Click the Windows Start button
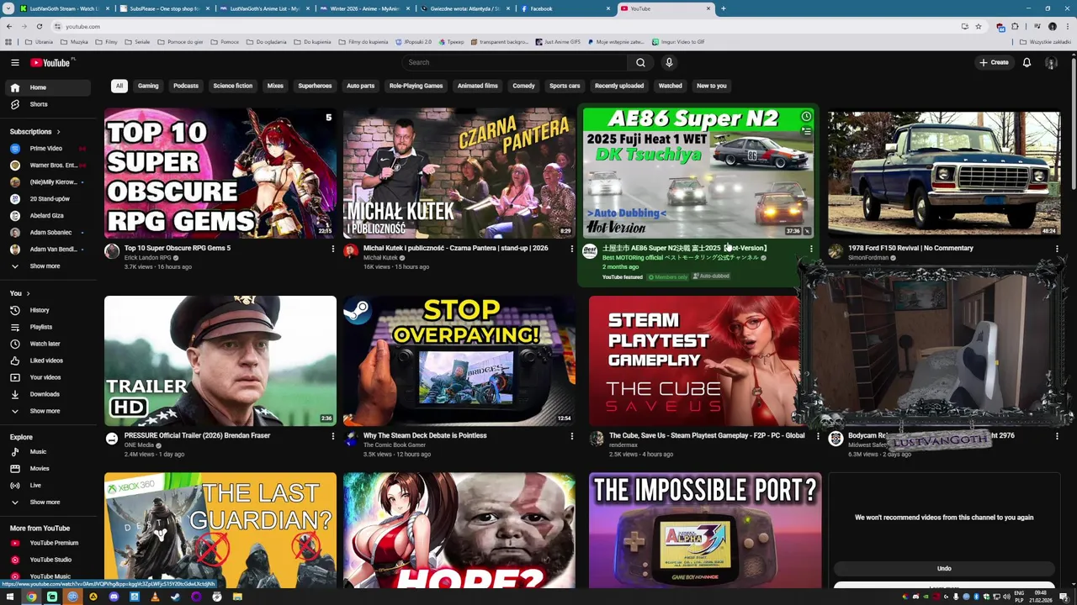1077x605 pixels. click(11, 597)
